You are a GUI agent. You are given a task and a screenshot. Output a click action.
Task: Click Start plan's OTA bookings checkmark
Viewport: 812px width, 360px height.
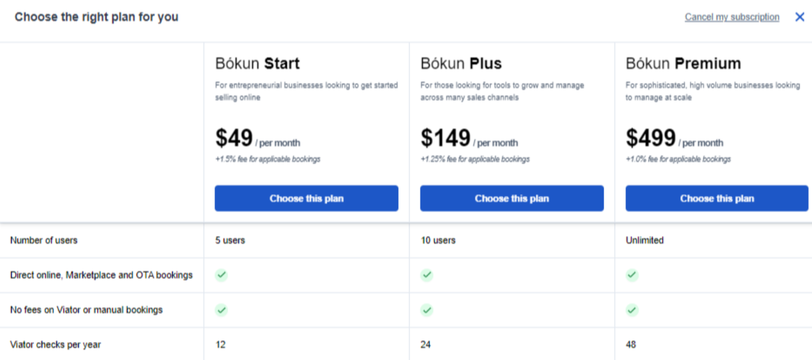(x=221, y=275)
